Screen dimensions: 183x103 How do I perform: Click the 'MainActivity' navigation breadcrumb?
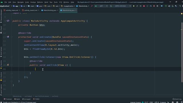(82, 6)
